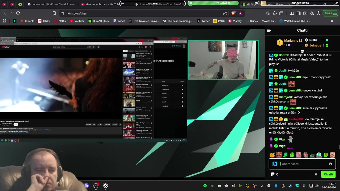Click the Brave Shields lion icon
The height and width of the screenshot is (191, 340).
click(x=233, y=13)
